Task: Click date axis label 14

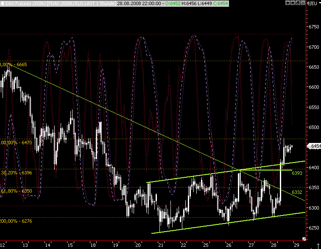Action: (x=47, y=245)
